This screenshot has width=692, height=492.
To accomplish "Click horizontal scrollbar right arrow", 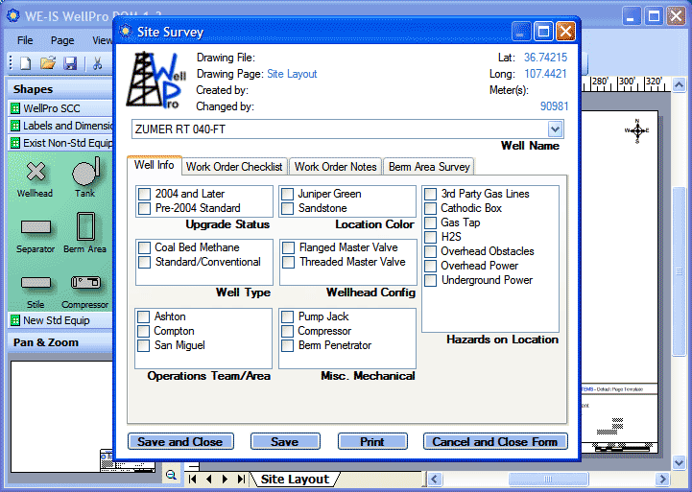I will 662,480.
